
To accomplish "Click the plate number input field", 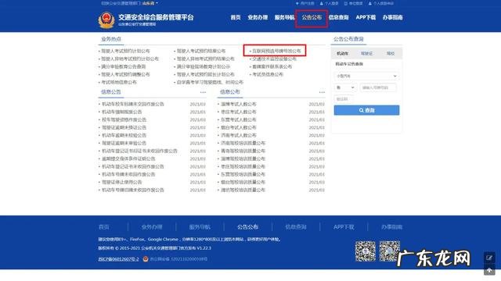I will click(378, 87).
